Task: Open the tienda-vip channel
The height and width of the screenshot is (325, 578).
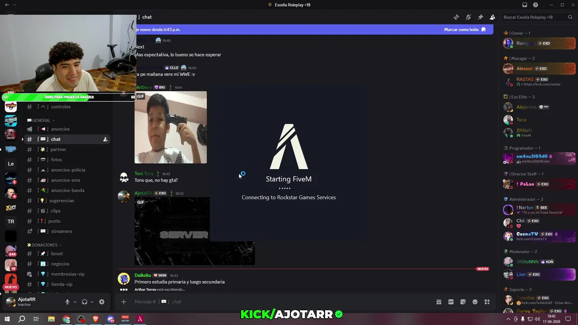Action: click(x=66, y=284)
